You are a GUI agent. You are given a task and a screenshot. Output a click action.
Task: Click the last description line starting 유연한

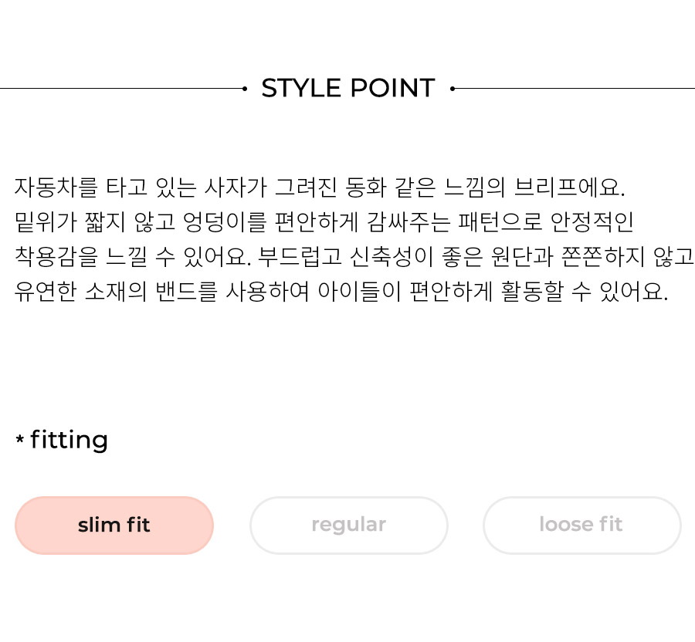pos(341,292)
